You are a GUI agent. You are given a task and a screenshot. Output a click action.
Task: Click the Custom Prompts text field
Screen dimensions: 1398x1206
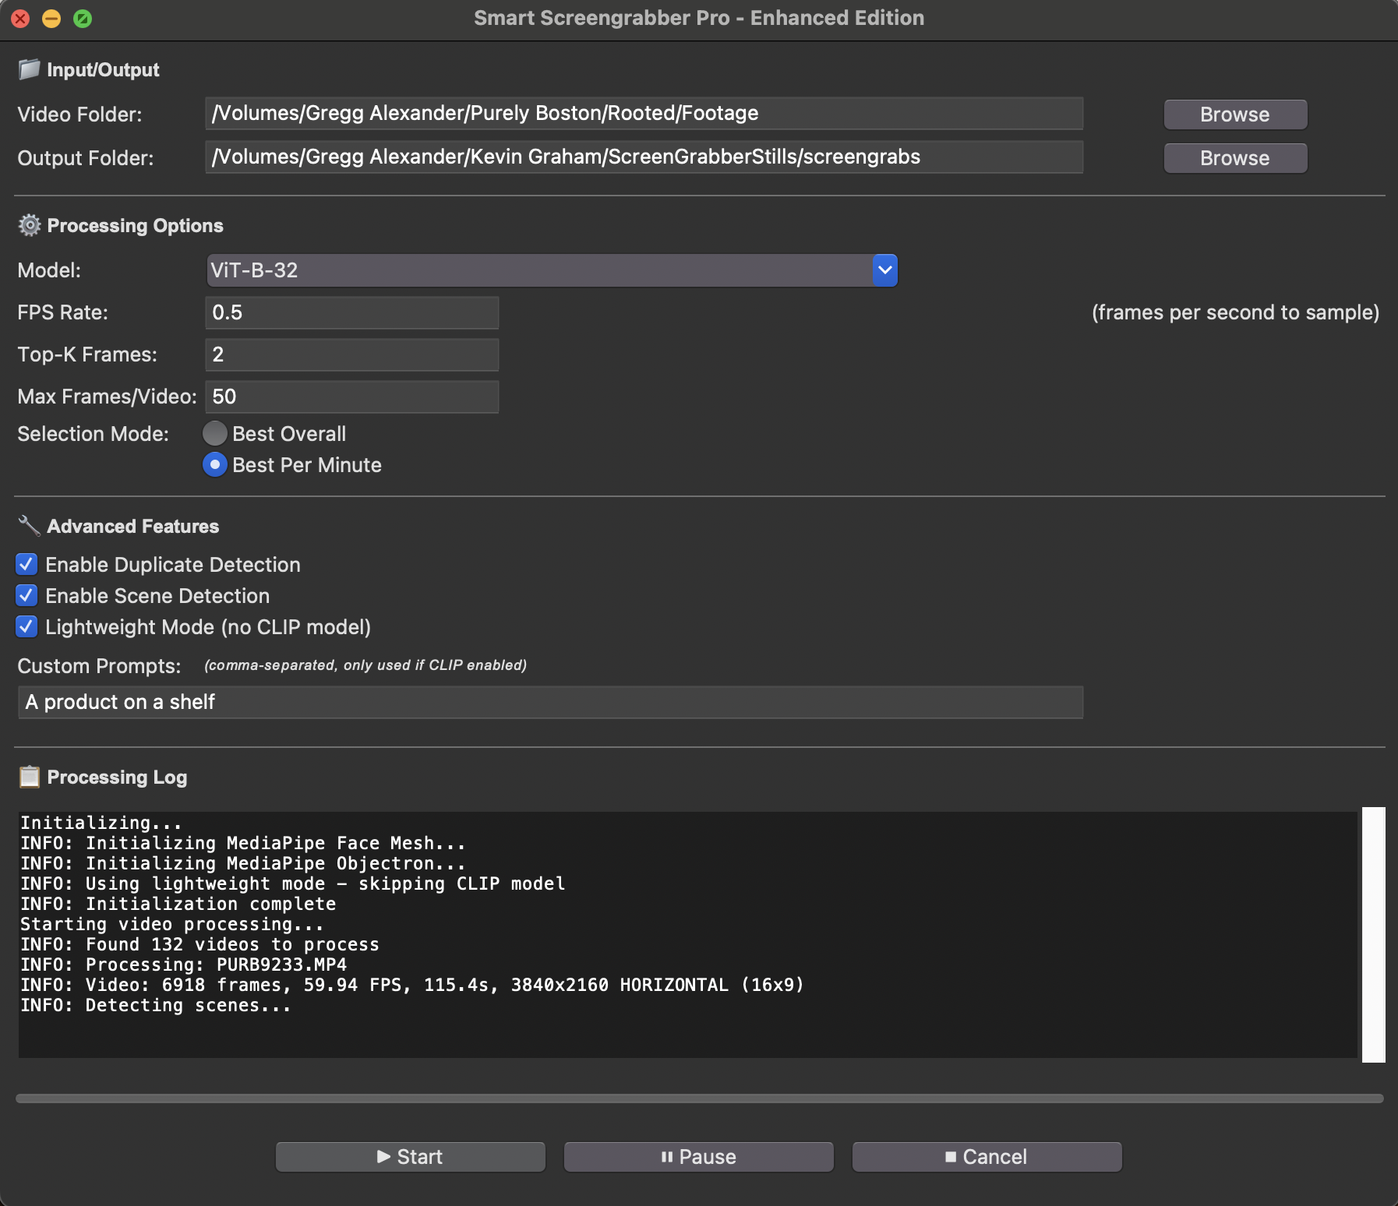tap(545, 702)
